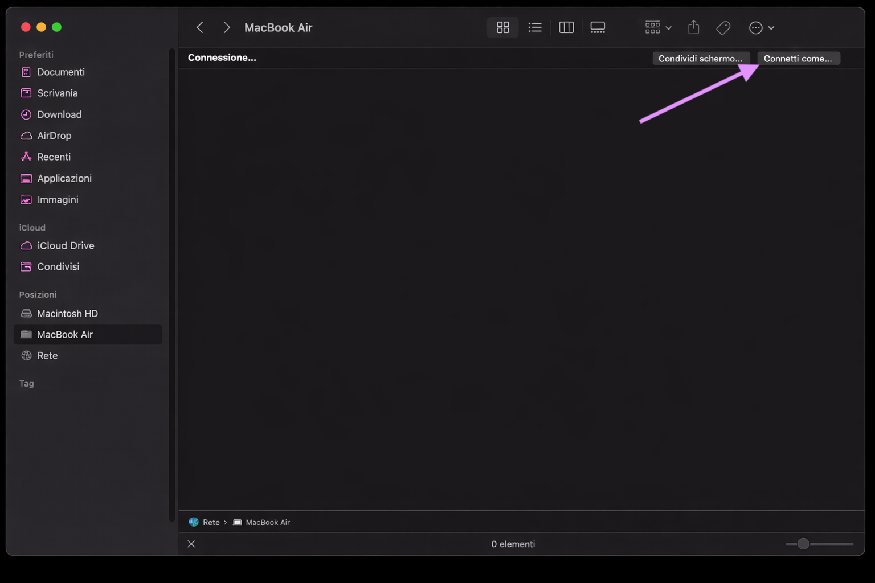Select Macintosh HD under Posizioni
Screen dimensions: 875x583
pyautogui.click(x=67, y=313)
